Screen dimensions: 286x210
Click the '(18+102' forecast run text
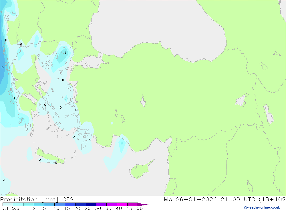(x=272, y=199)
